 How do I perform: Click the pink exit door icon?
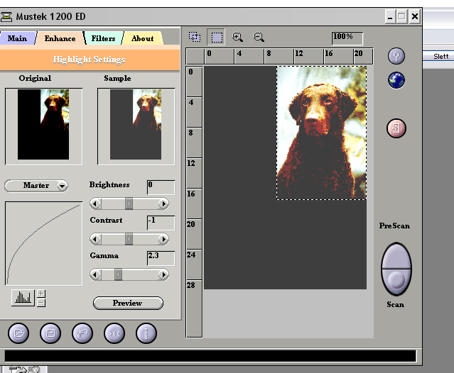click(396, 128)
